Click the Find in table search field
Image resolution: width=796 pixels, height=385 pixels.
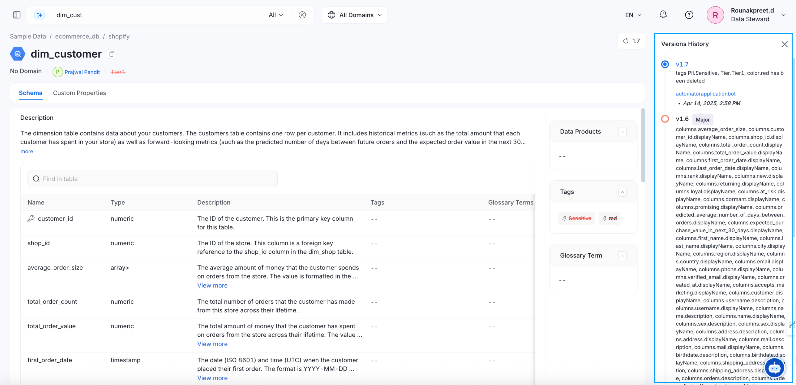click(153, 179)
